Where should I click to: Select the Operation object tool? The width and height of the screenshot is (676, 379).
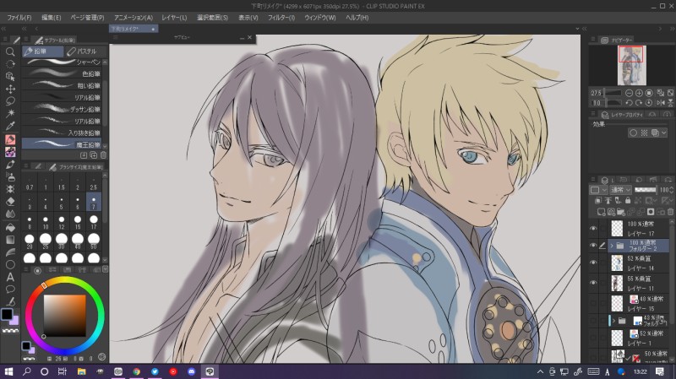click(10, 76)
